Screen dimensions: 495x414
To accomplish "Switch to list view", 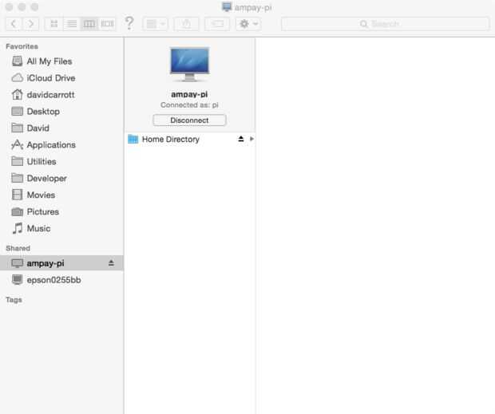I will pyautogui.click(x=72, y=24).
